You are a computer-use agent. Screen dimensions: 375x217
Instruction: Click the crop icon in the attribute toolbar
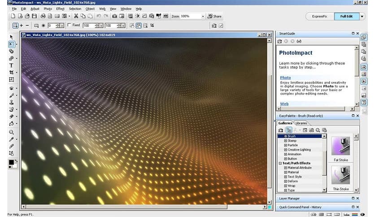152,26
